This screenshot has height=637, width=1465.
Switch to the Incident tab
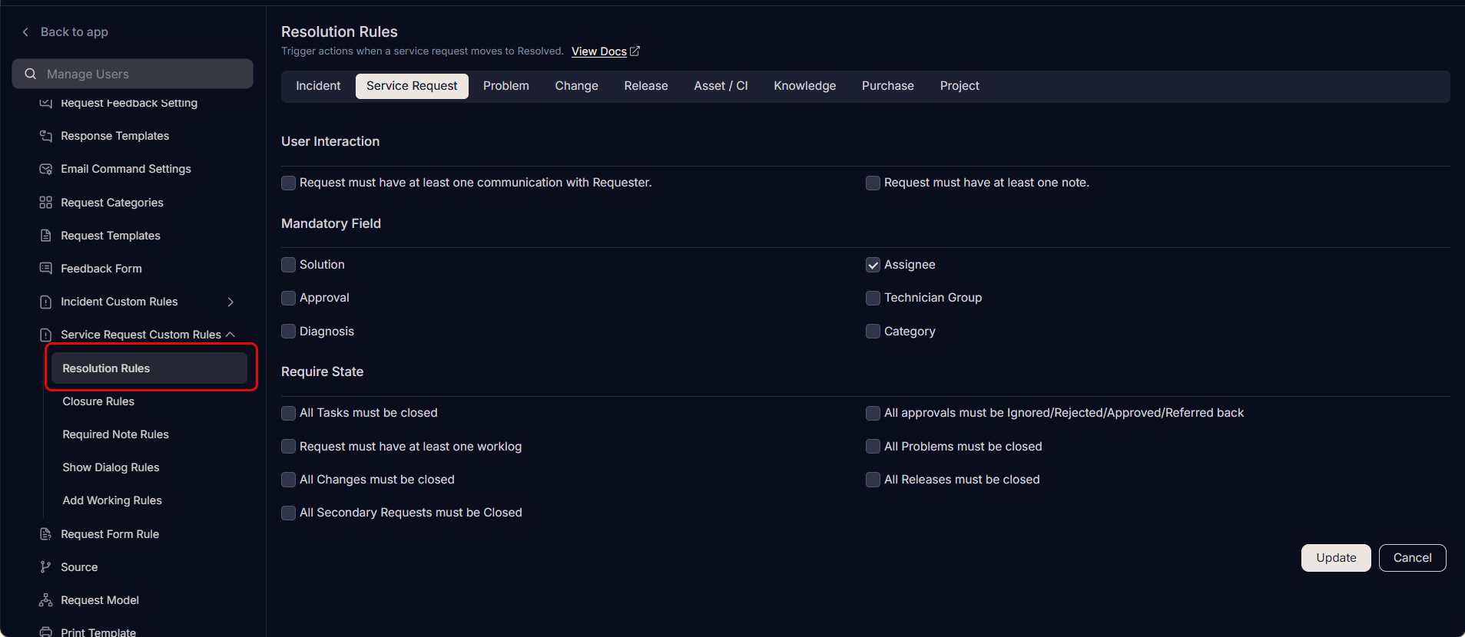pos(318,86)
